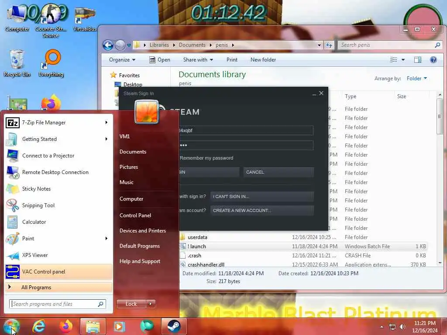
Task: Click the Steam account name field
Action: tap(246, 130)
